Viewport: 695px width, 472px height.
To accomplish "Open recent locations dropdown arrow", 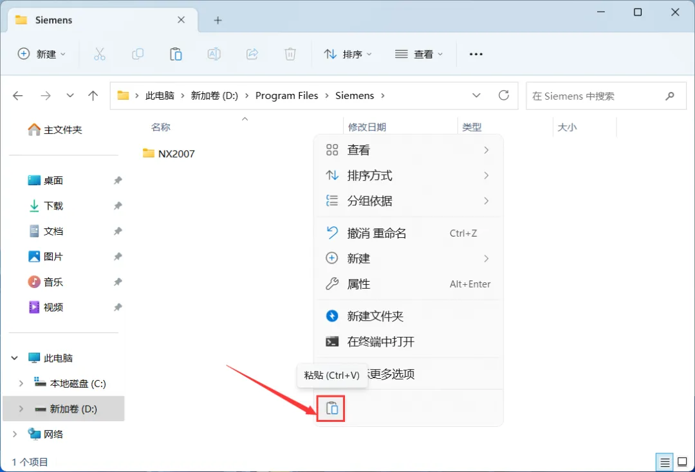I will click(x=69, y=96).
